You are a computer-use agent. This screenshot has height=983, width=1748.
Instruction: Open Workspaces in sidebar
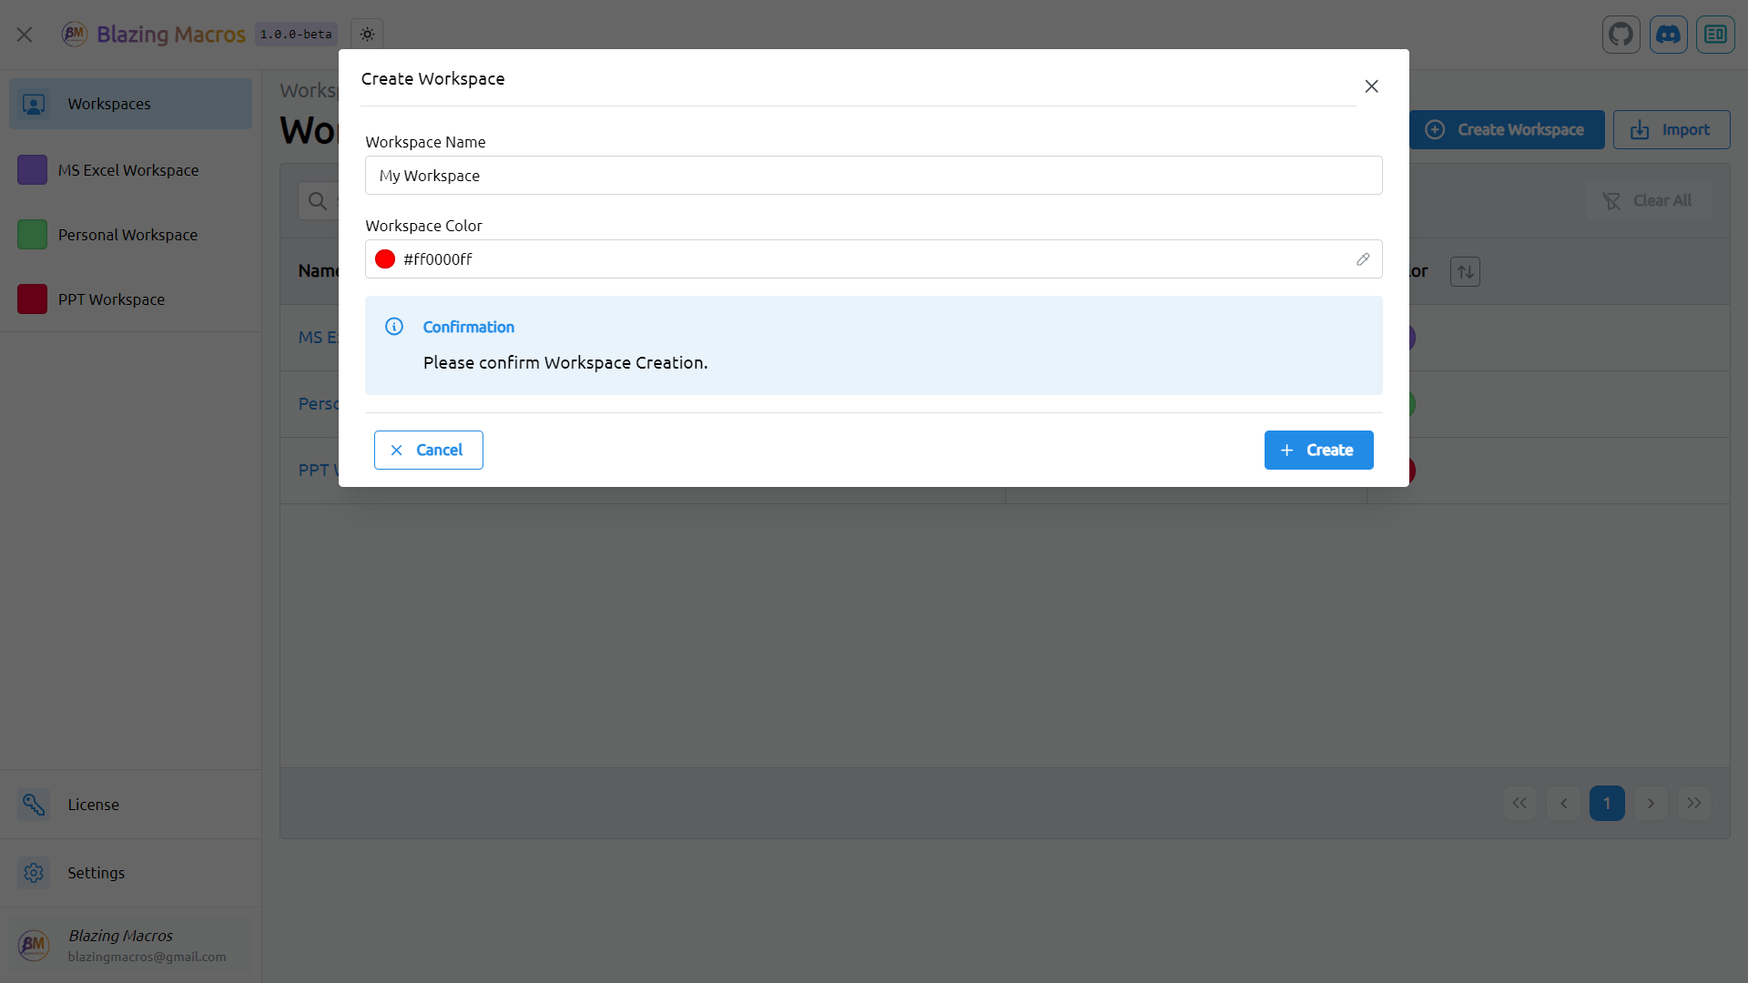(131, 104)
